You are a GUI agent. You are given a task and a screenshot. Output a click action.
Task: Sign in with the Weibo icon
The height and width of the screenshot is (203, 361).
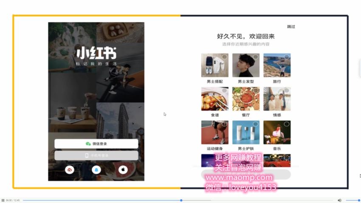70,170
